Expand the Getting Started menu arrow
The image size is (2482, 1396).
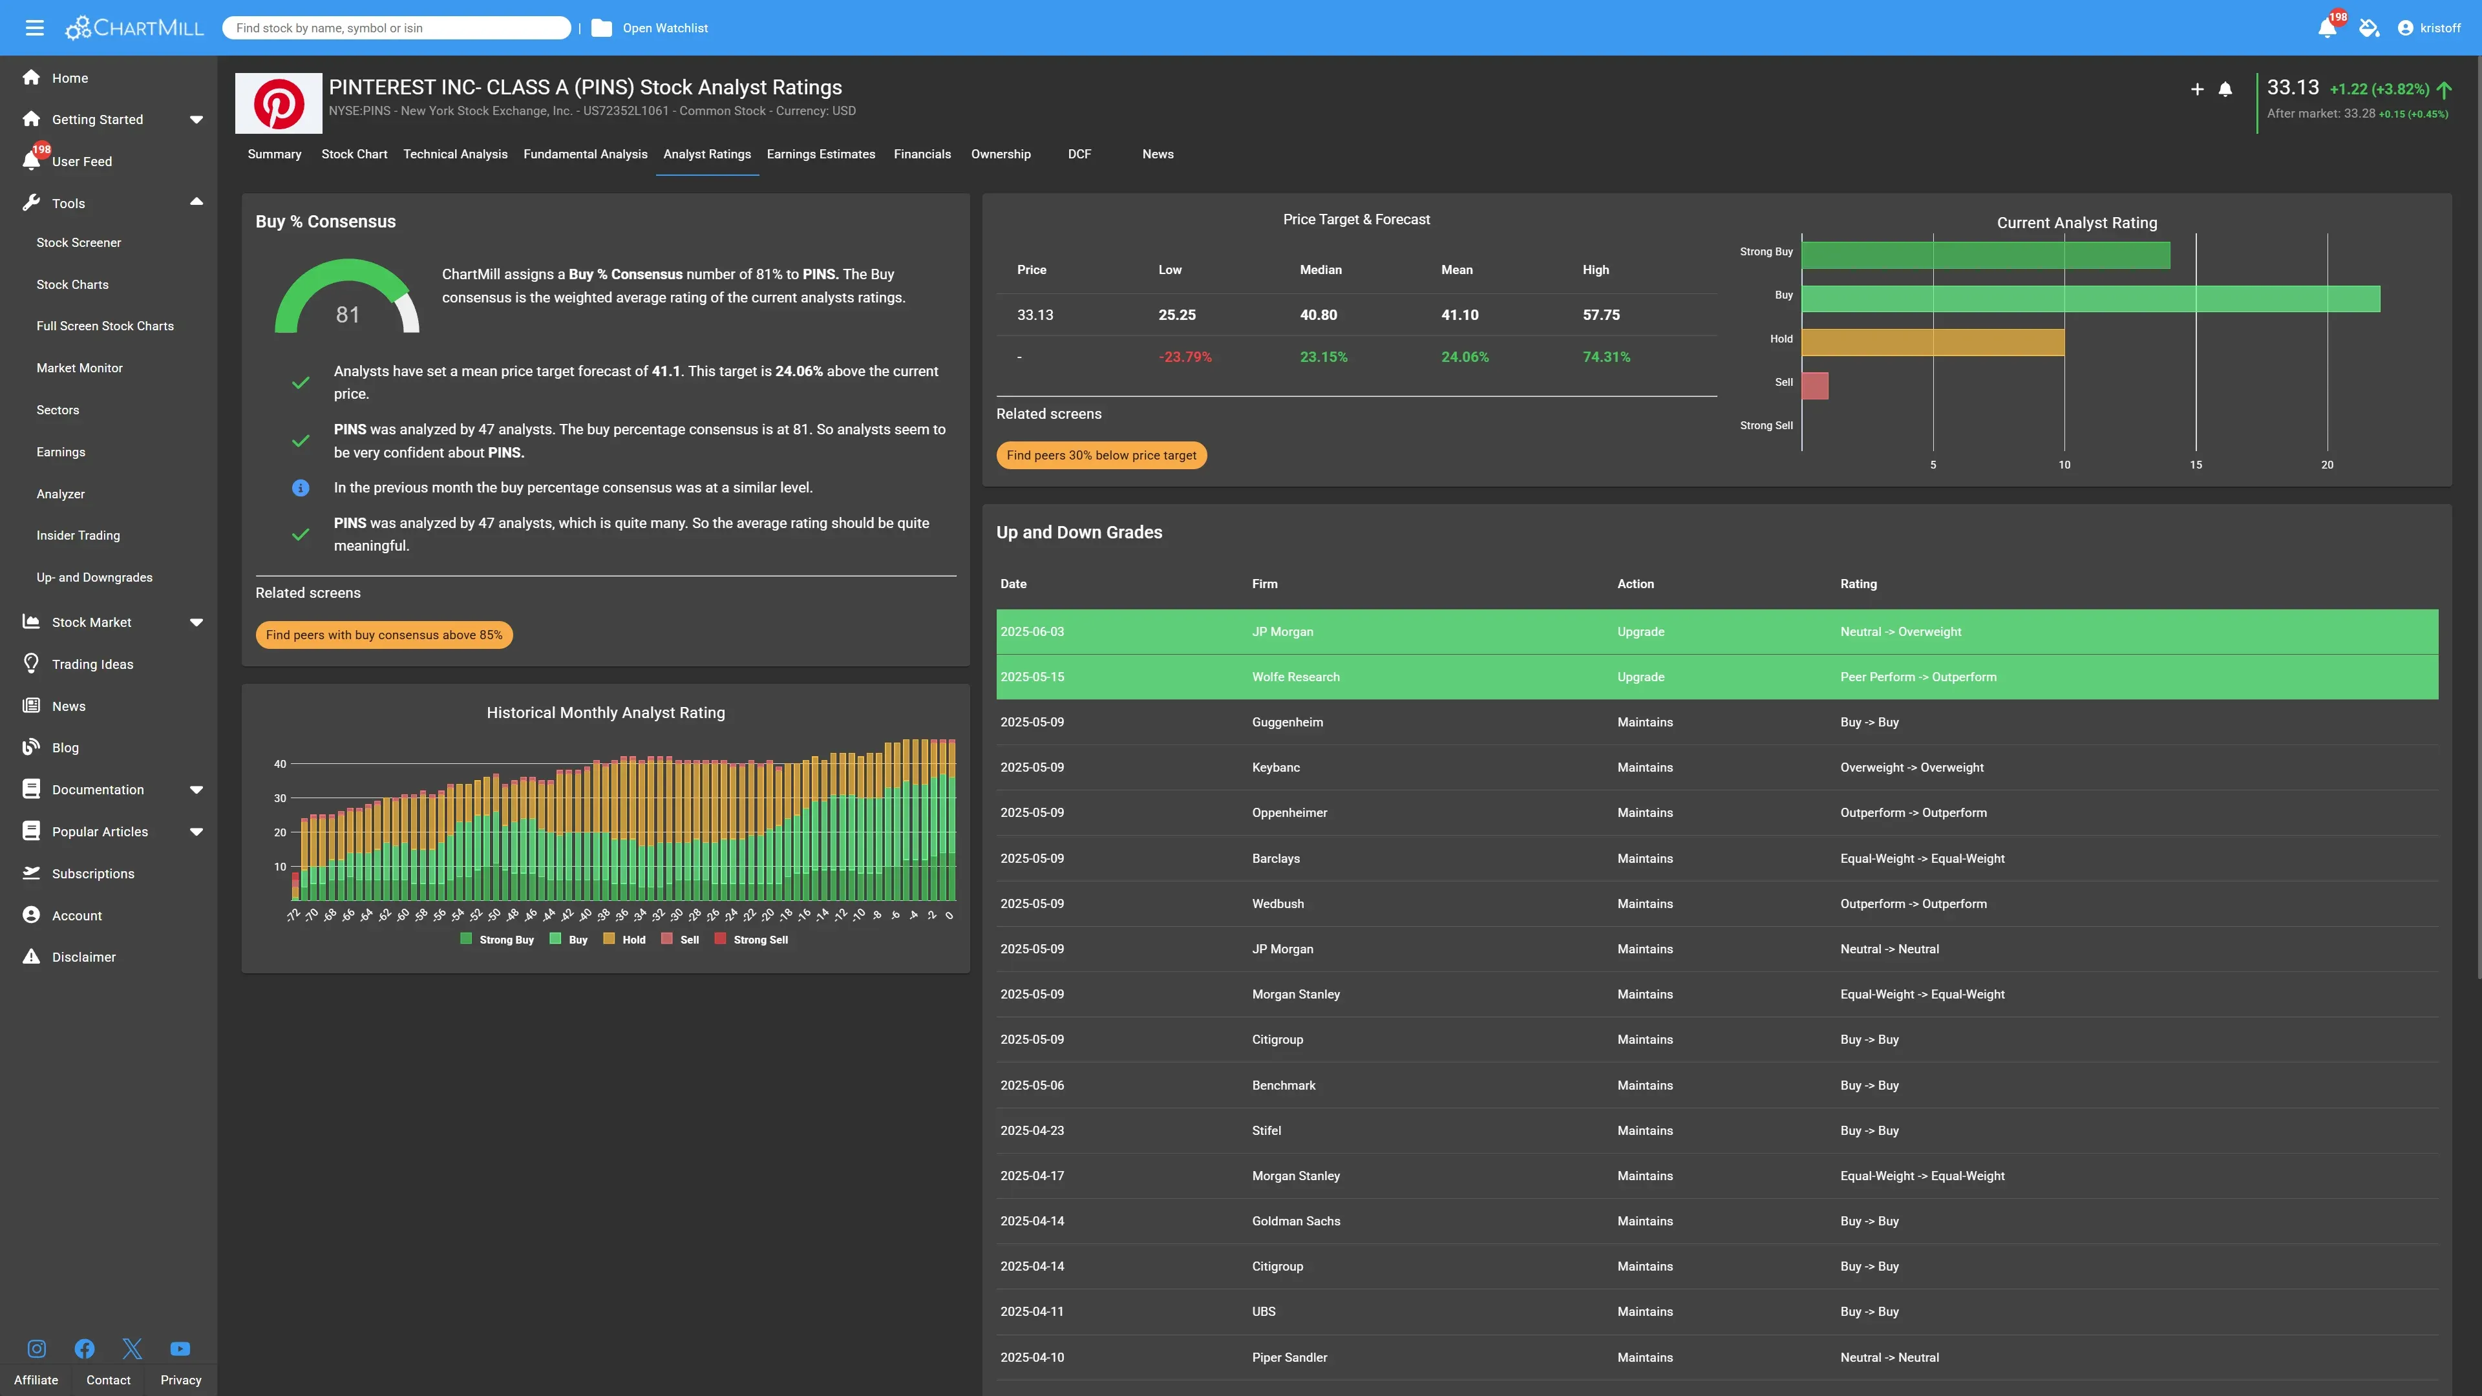pos(196,120)
